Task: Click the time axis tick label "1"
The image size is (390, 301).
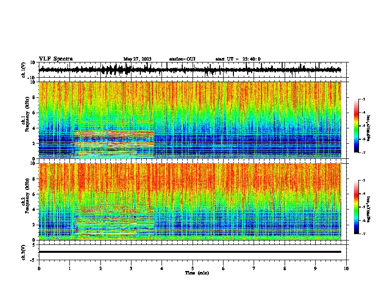Action: 69,269
